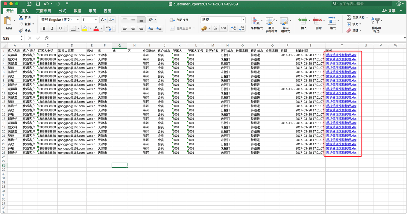Open Conditional Formatting (条件格式) icon
The height and width of the screenshot is (214, 407).
pyautogui.click(x=256, y=21)
